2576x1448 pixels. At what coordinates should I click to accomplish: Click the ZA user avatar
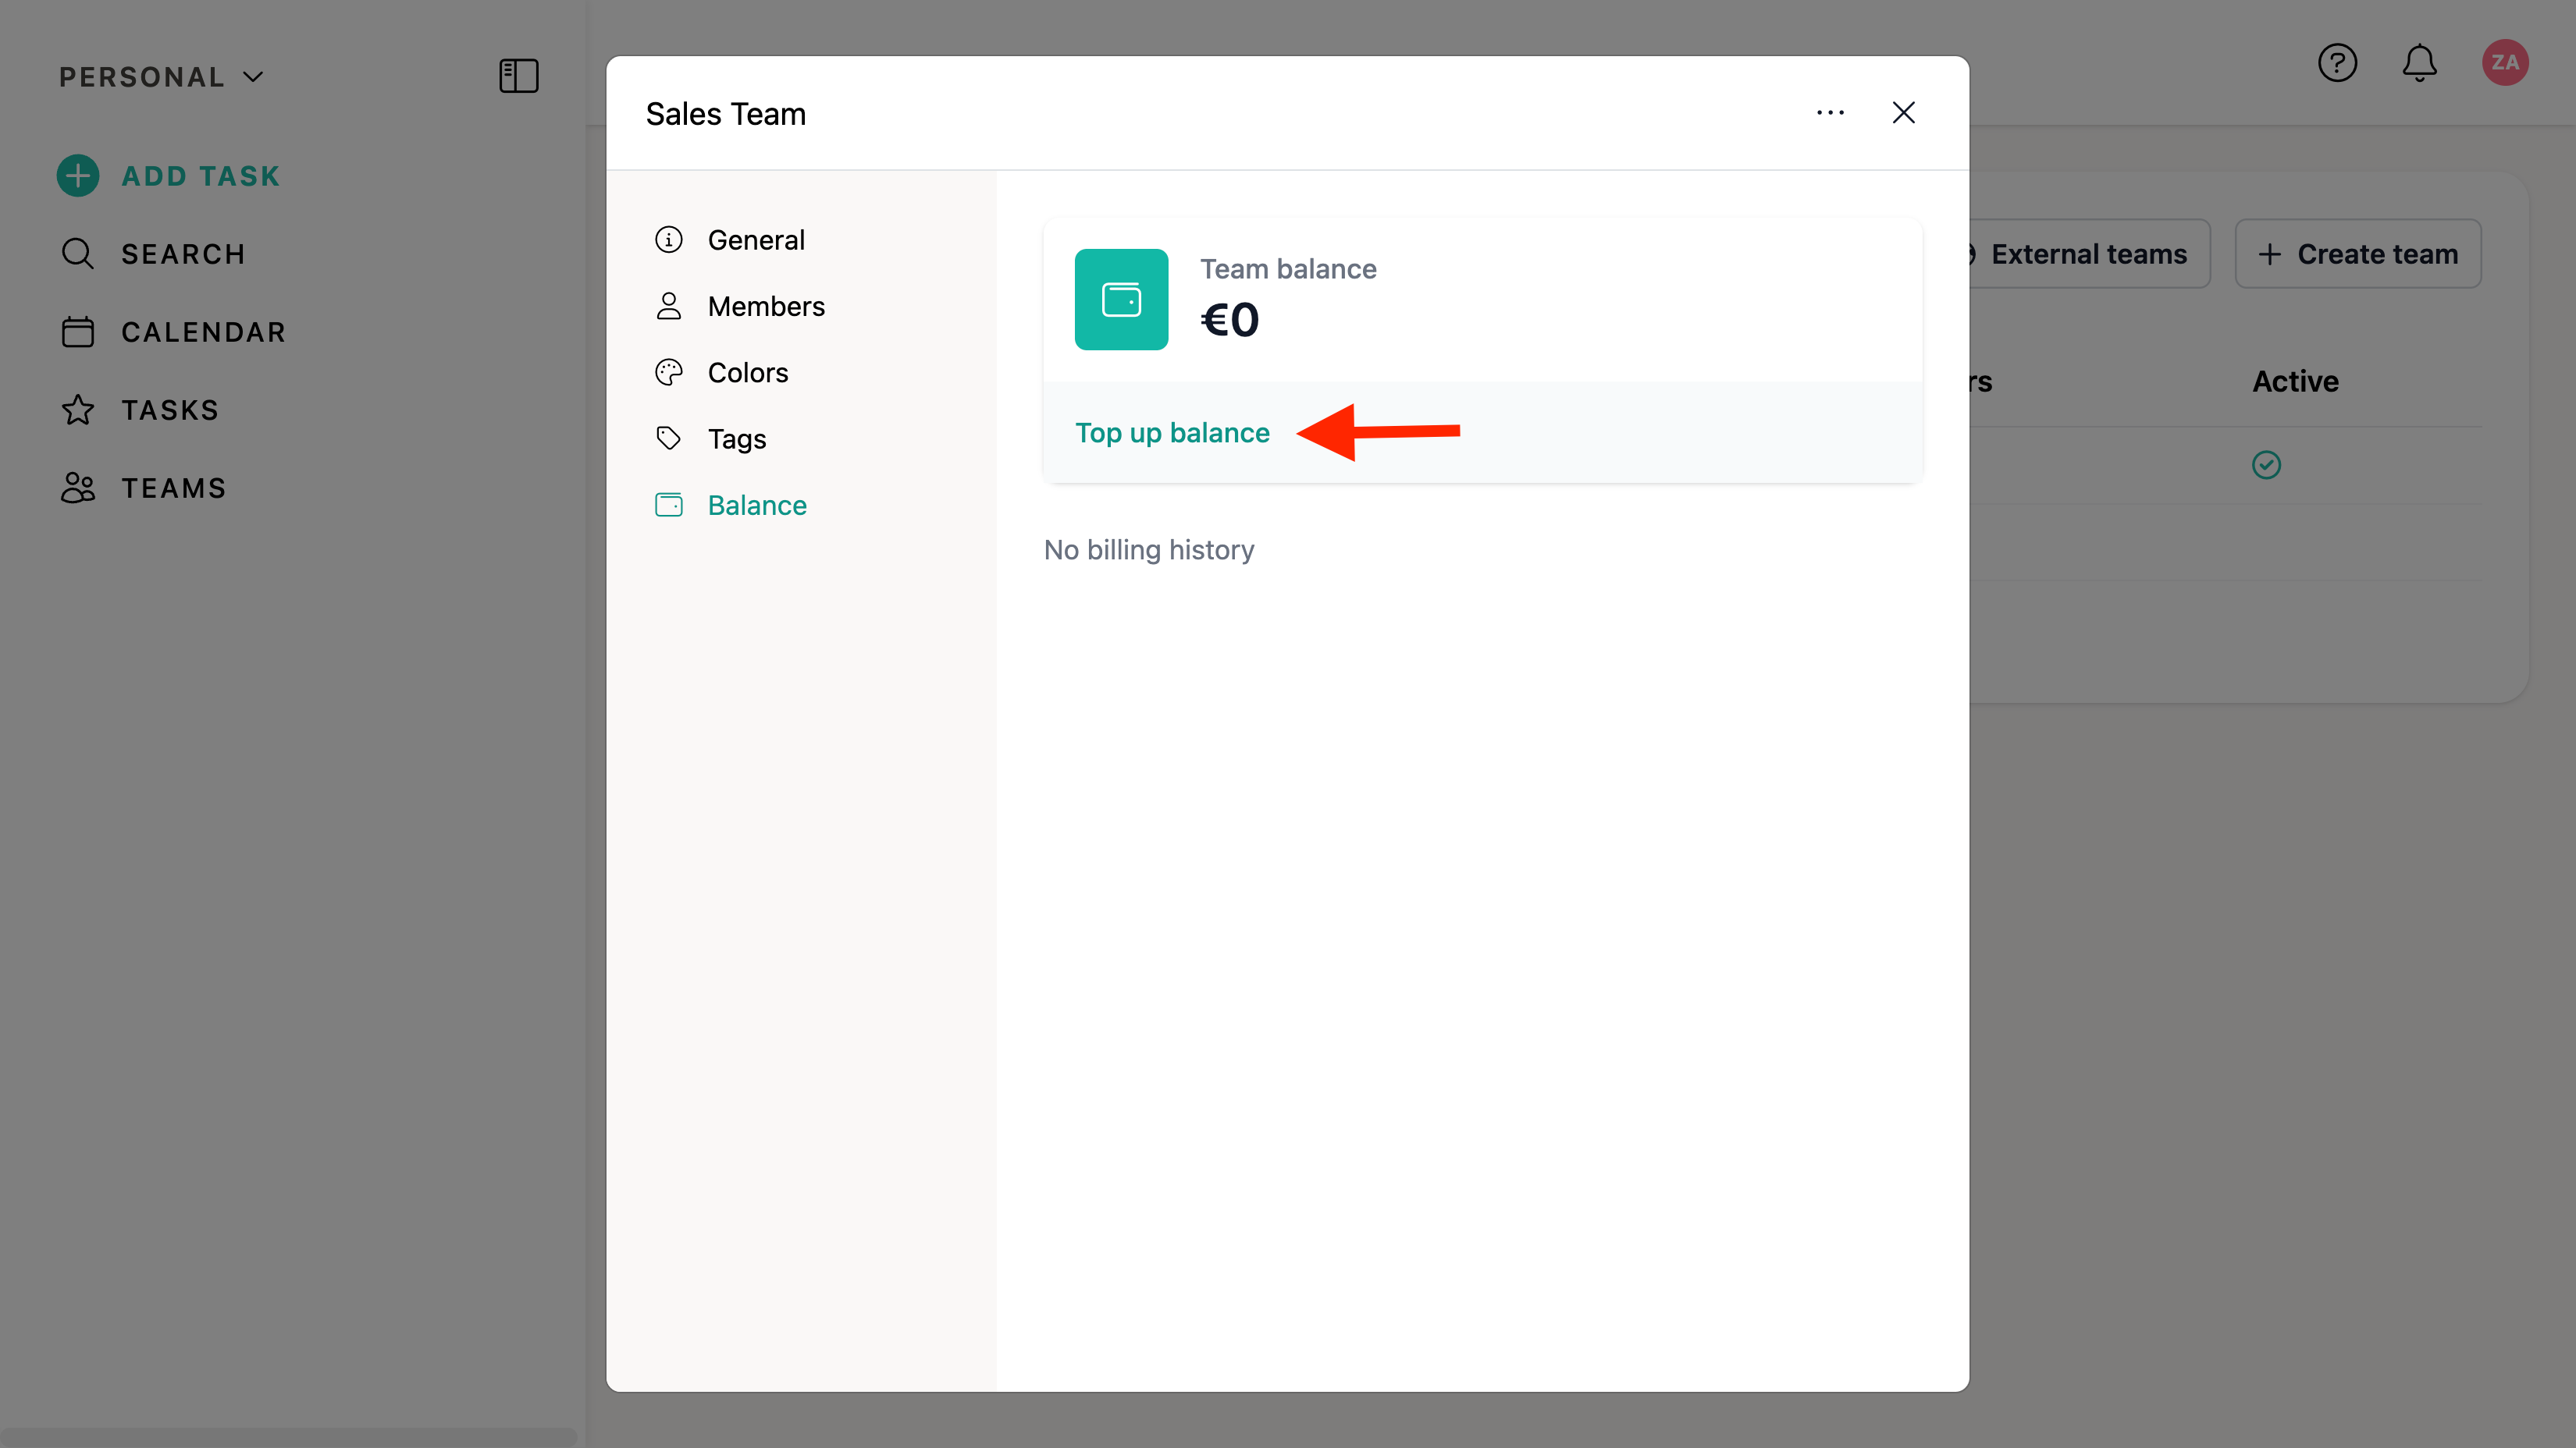pyautogui.click(x=2504, y=63)
